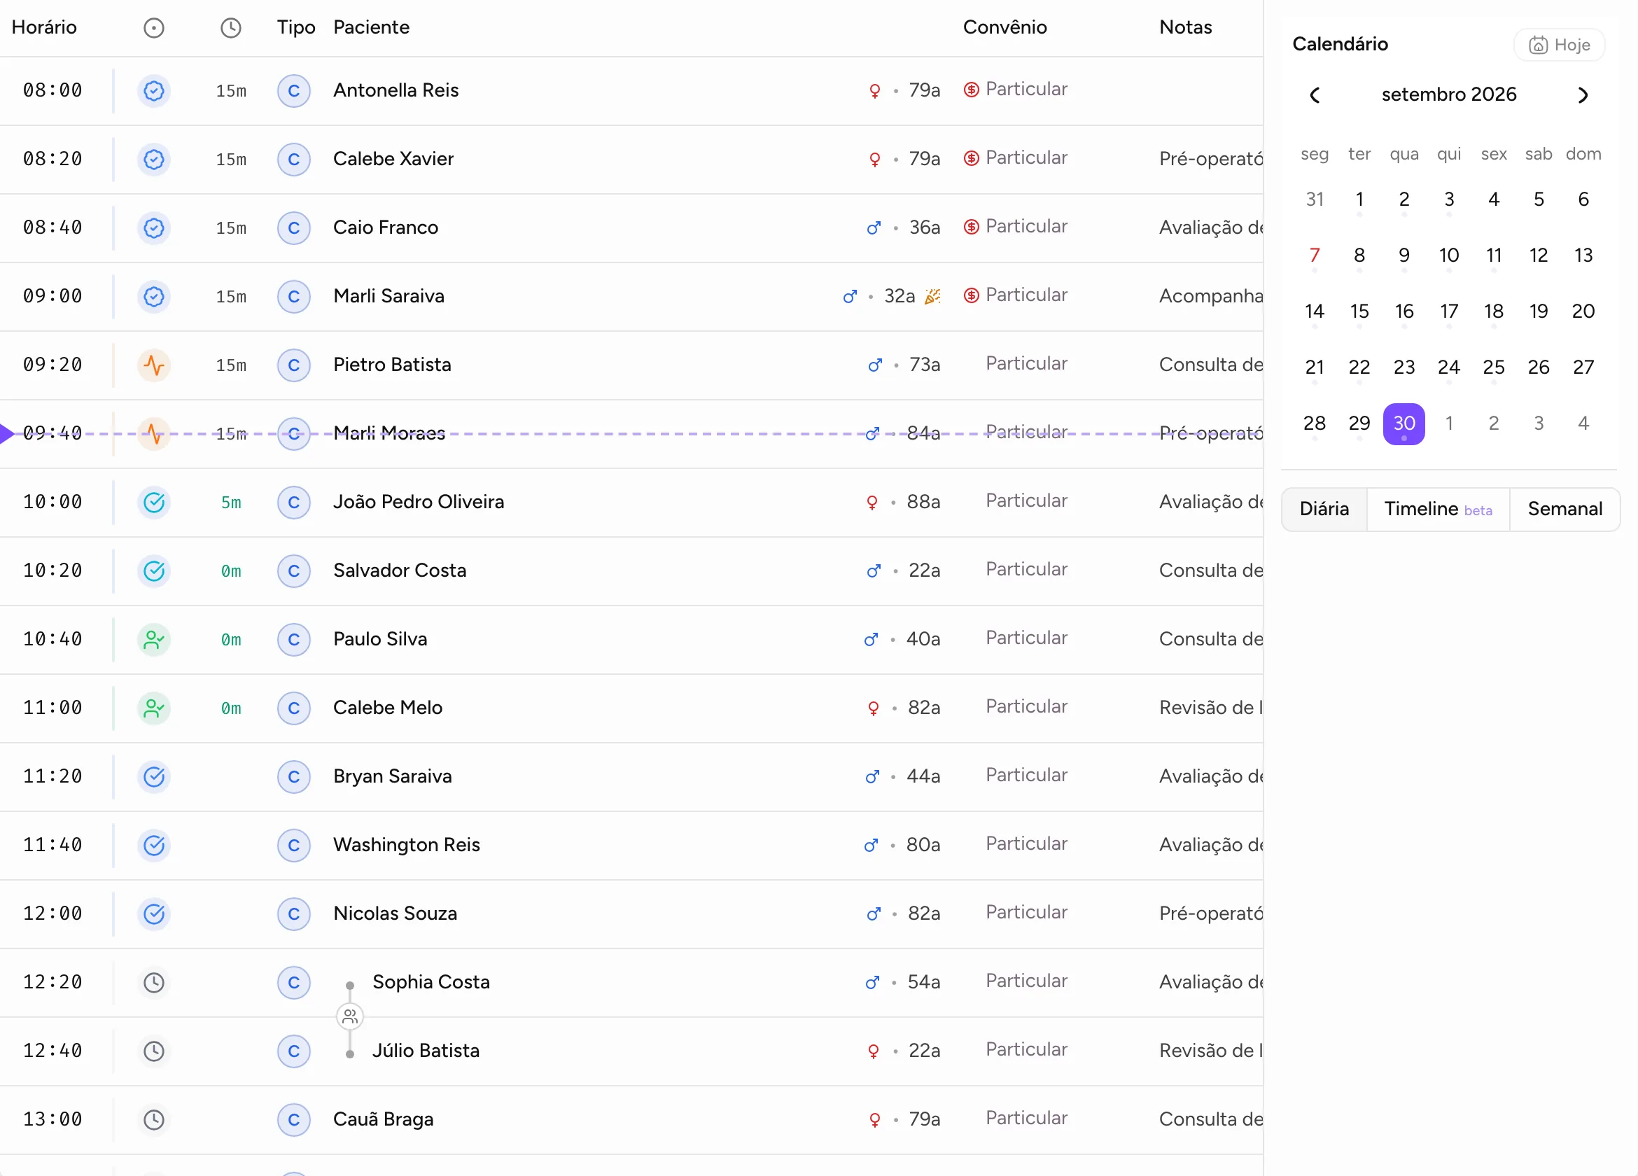Viewport: 1638px width, 1176px height.
Task: Click the arrived-patient icon for Calebe Melo
Action: pos(154,708)
